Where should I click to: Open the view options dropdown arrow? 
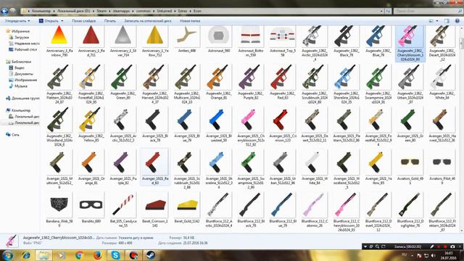coord(437,21)
